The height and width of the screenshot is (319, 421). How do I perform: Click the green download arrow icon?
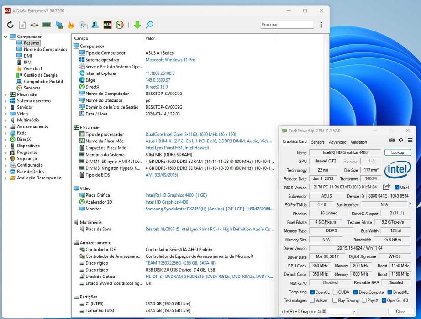coord(137,25)
